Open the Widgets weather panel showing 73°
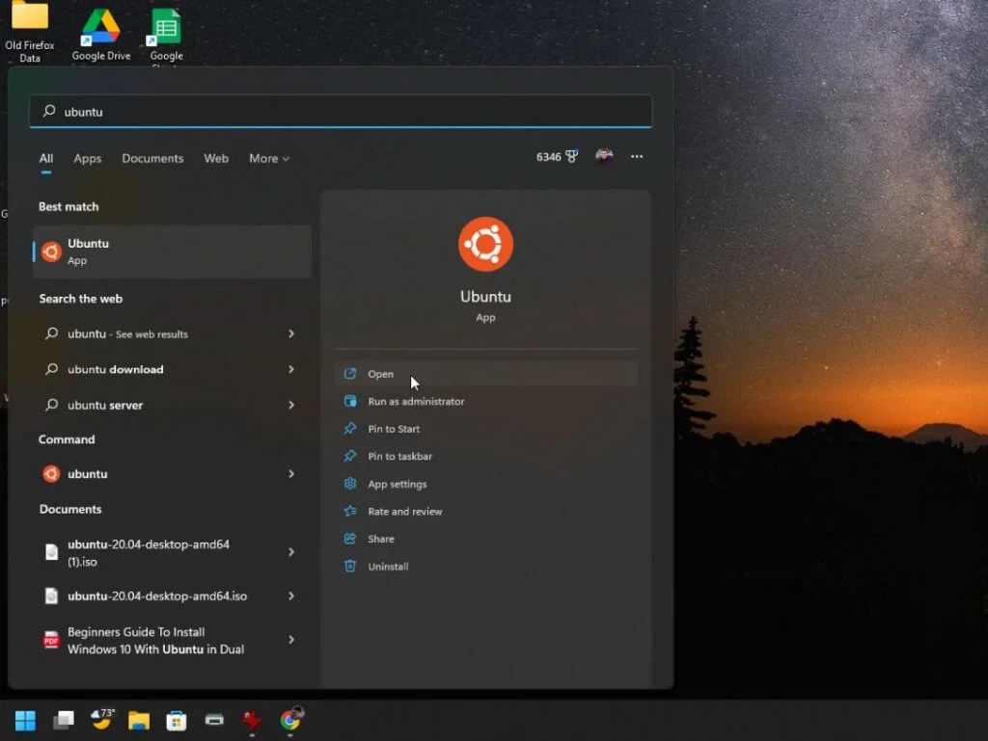The height and width of the screenshot is (741, 988). pos(101,720)
